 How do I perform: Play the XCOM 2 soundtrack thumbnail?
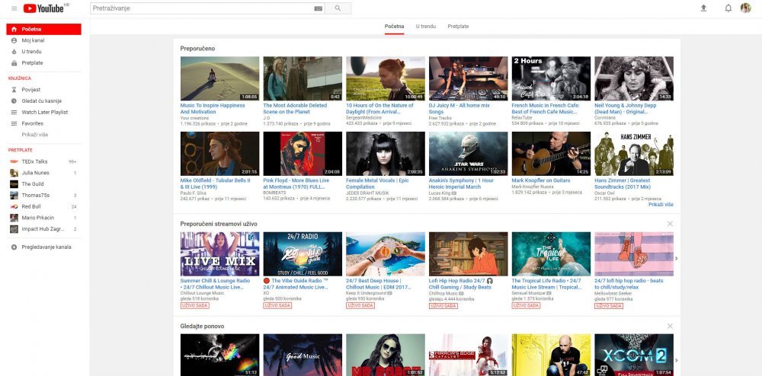634,355
